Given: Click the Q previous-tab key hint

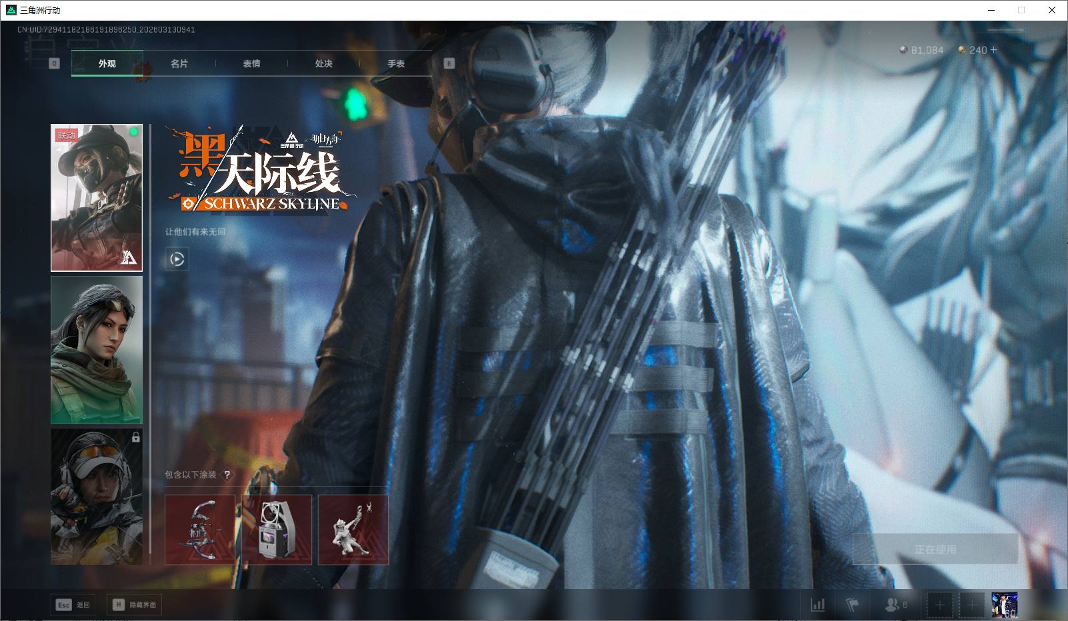Looking at the screenshot, I should point(54,63).
